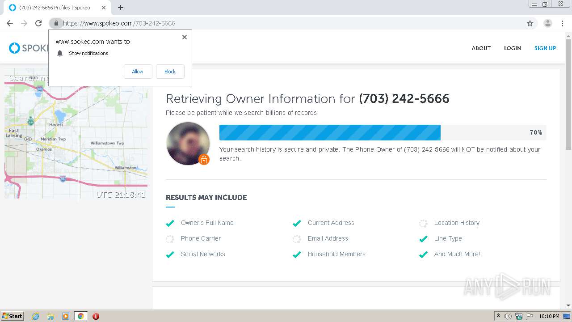Open a new tab with plus icon

[121, 8]
